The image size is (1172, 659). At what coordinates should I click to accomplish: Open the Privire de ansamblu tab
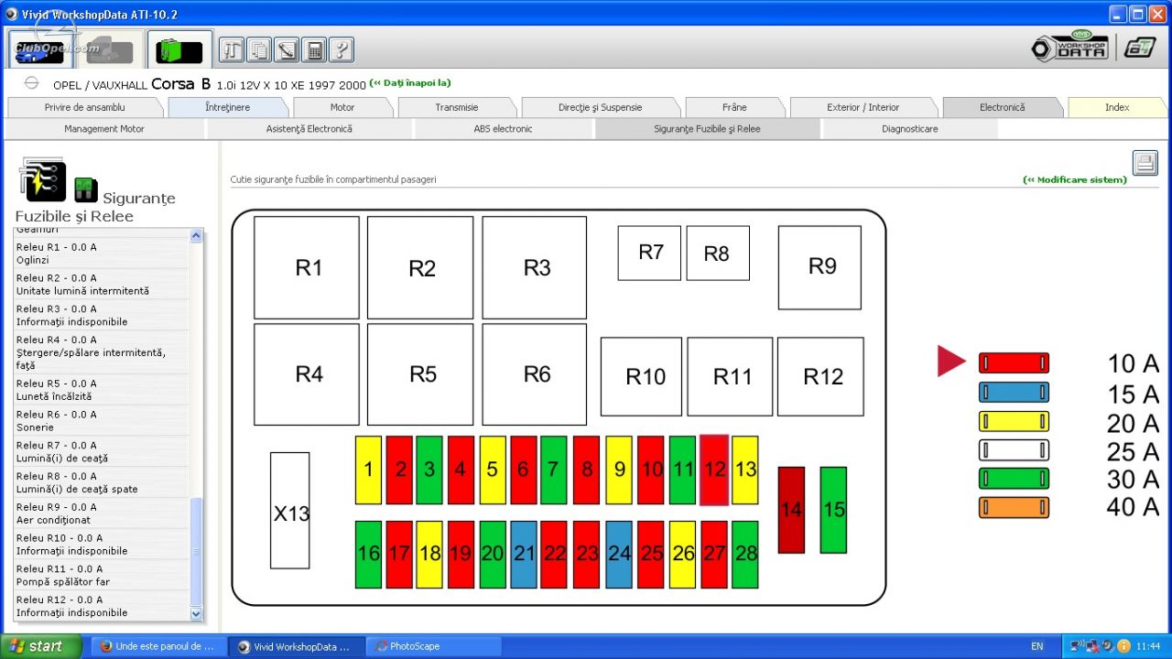(85, 107)
